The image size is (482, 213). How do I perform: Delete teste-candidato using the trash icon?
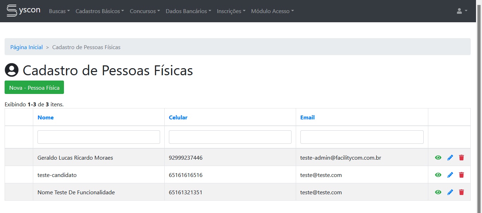461,175
